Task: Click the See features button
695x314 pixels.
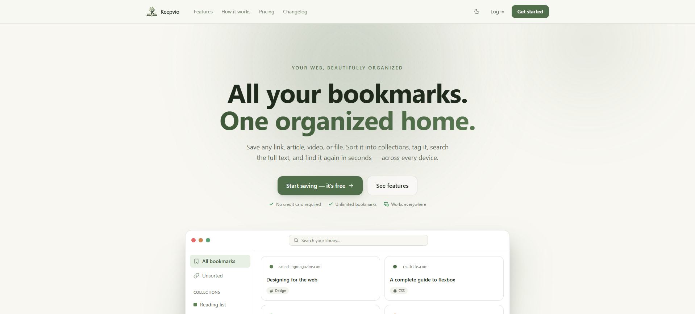Action: (x=392, y=186)
